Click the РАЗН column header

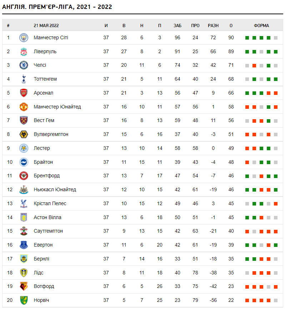coord(213,26)
